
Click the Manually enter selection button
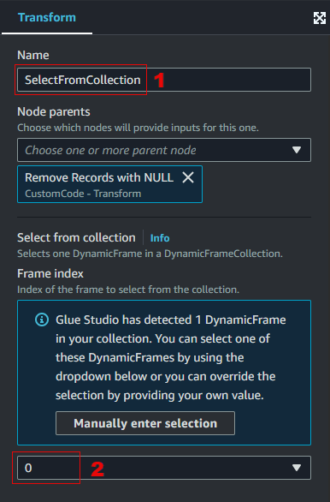tap(145, 423)
